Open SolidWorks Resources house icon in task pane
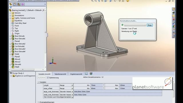The height and width of the screenshot is (103, 183). (174, 9)
